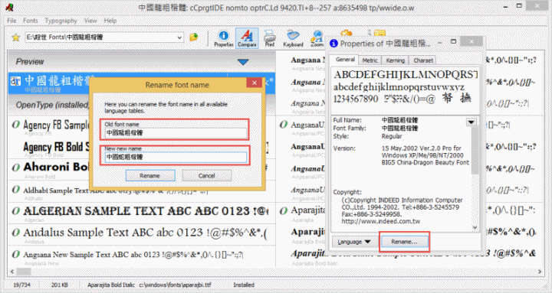Open the browse folder icon
The width and height of the screenshot is (552, 293).
tap(193, 37)
